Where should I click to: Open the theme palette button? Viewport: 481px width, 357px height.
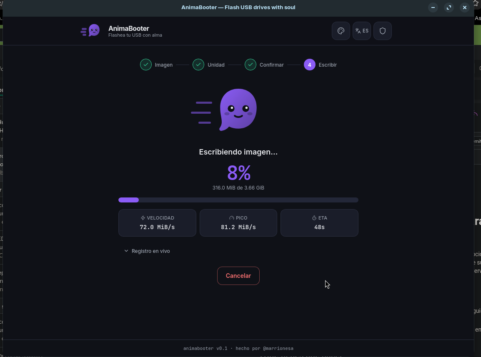click(341, 31)
